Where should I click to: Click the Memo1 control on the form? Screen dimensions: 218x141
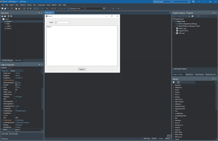pos(82,46)
